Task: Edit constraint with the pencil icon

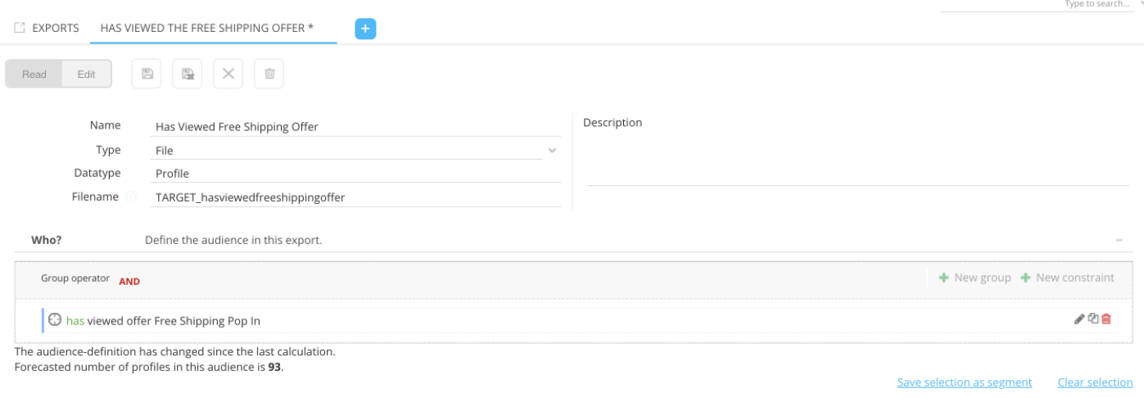Action: click(x=1078, y=319)
